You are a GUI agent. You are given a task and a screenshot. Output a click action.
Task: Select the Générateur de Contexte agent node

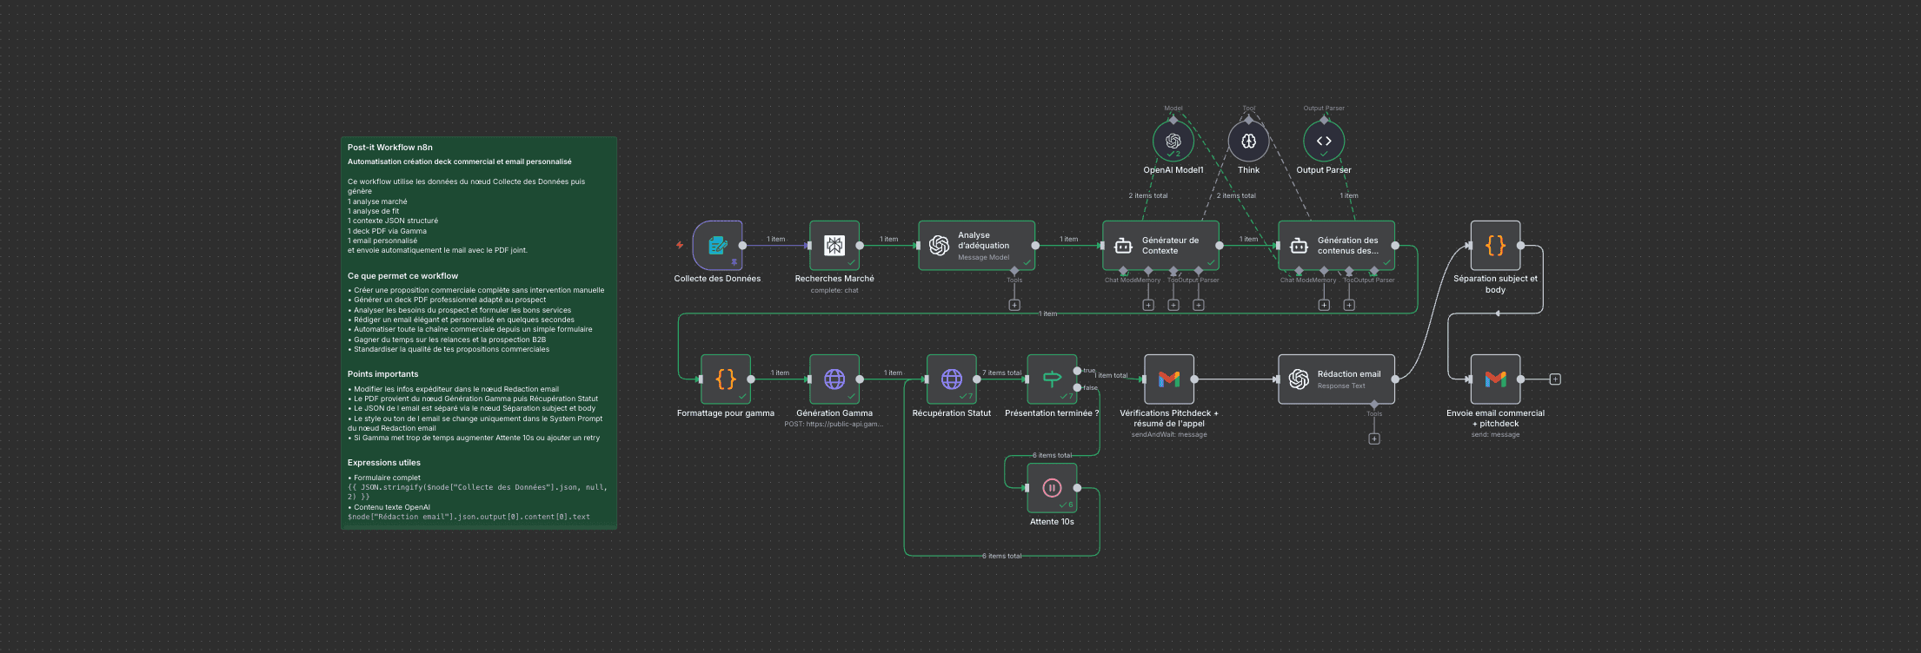pyautogui.click(x=1160, y=246)
